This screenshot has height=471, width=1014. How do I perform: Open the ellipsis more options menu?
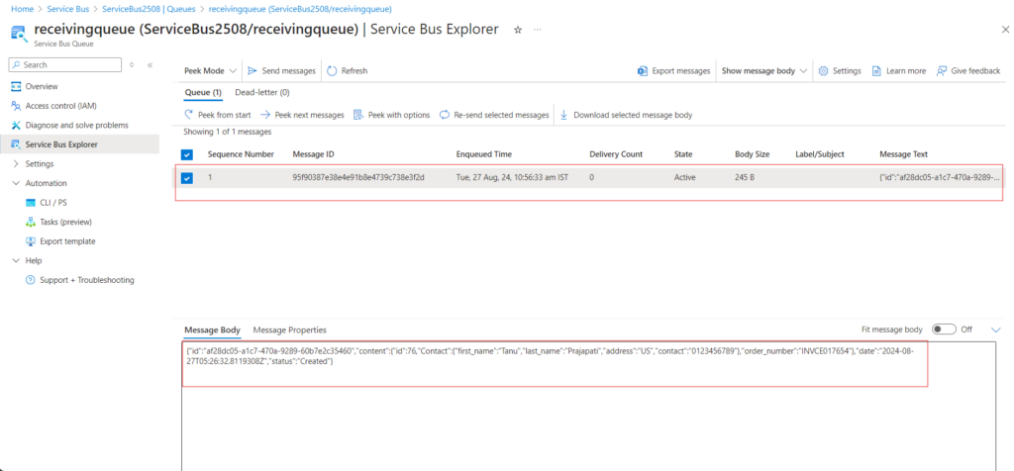click(x=537, y=30)
